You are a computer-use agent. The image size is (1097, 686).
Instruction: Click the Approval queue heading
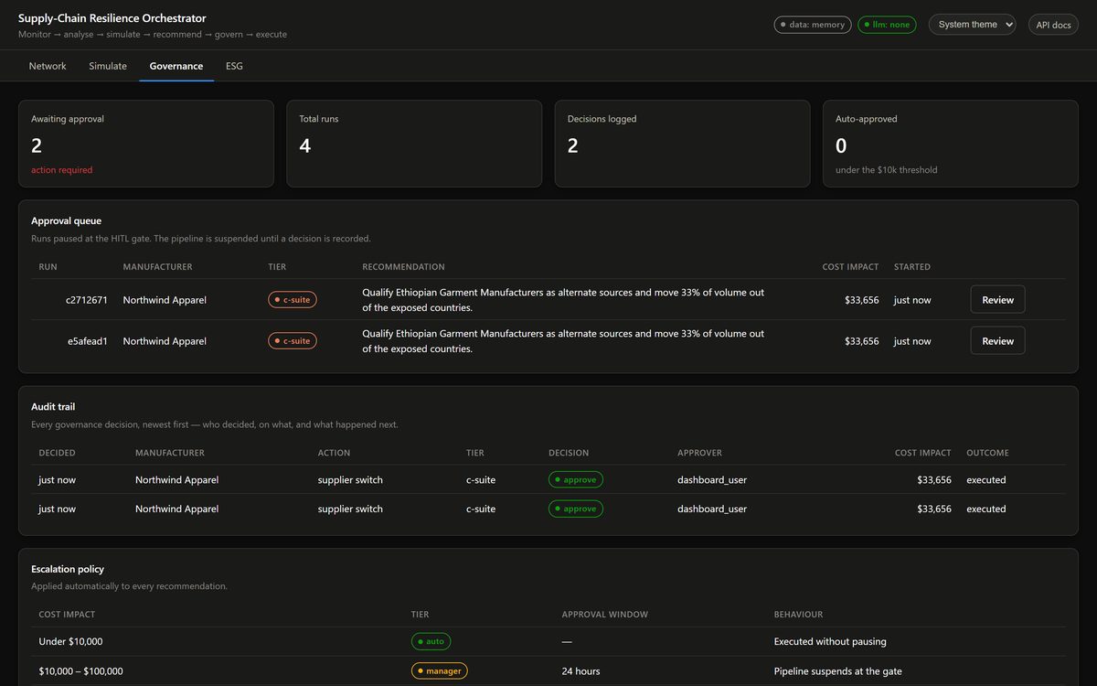click(x=67, y=221)
